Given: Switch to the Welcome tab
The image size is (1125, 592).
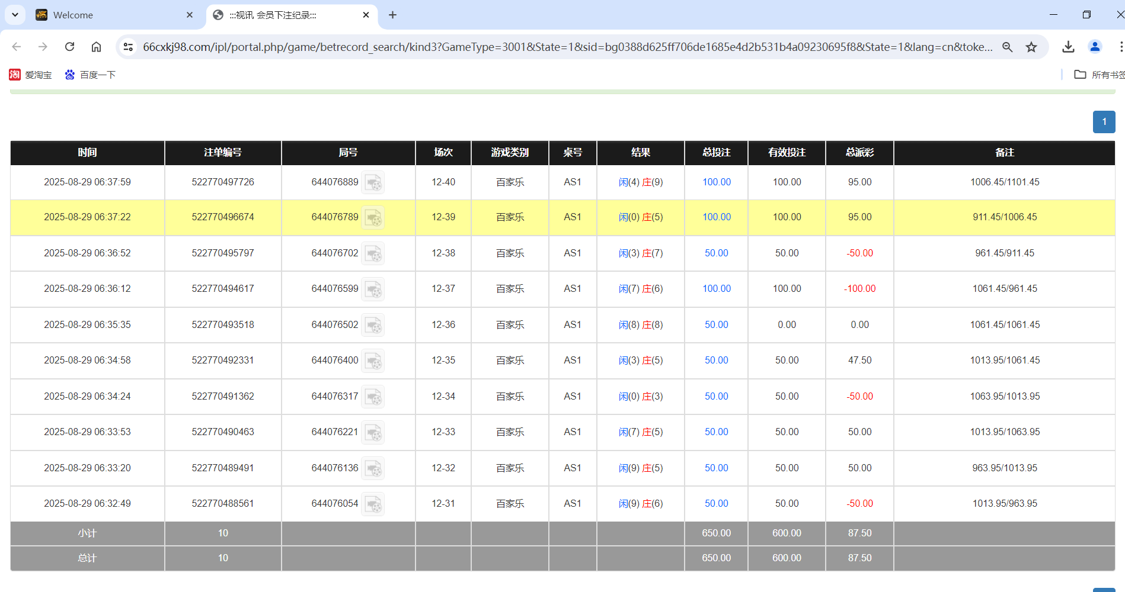Looking at the screenshot, I should [107, 15].
